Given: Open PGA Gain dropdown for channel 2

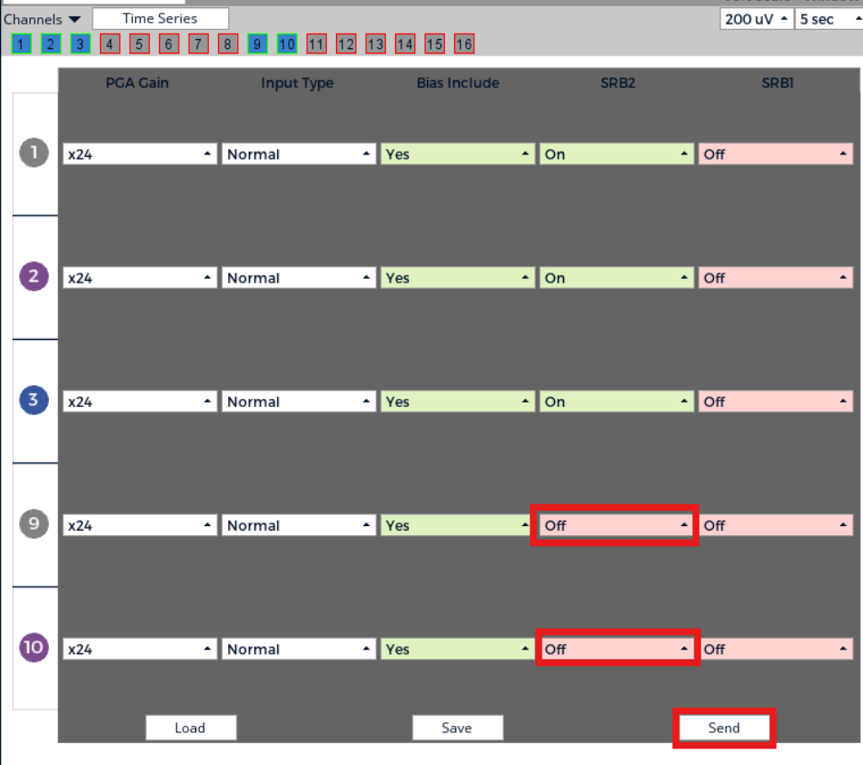Looking at the screenshot, I should (140, 278).
